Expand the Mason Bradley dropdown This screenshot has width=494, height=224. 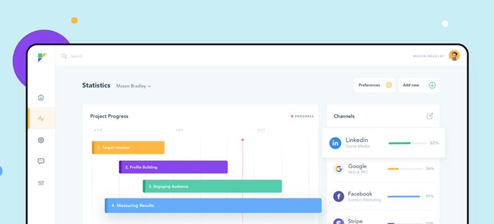[134, 86]
